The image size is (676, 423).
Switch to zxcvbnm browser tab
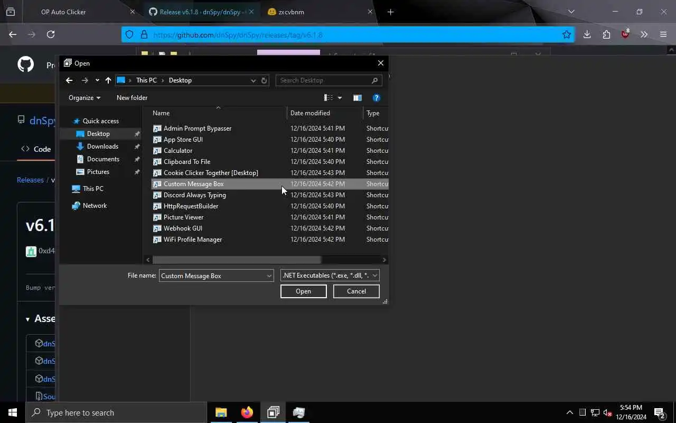coord(320,12)
